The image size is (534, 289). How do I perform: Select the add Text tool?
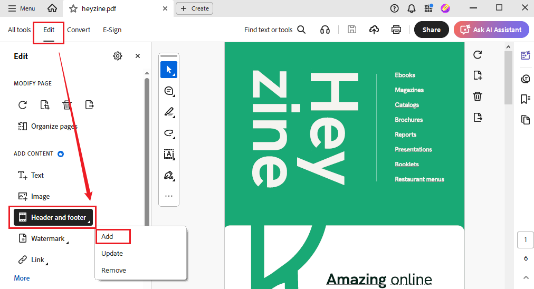point(31,175)
